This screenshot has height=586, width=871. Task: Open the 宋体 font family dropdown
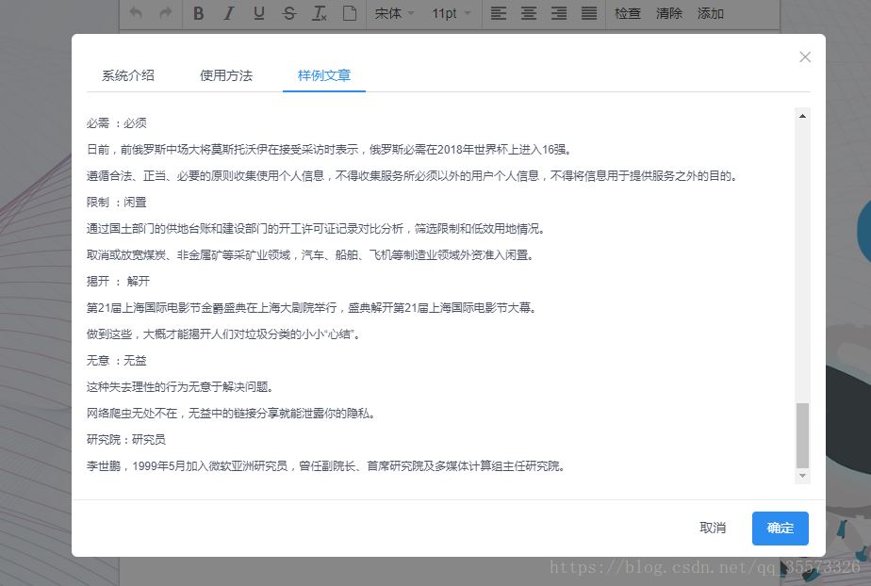click(x=394, y=13)
